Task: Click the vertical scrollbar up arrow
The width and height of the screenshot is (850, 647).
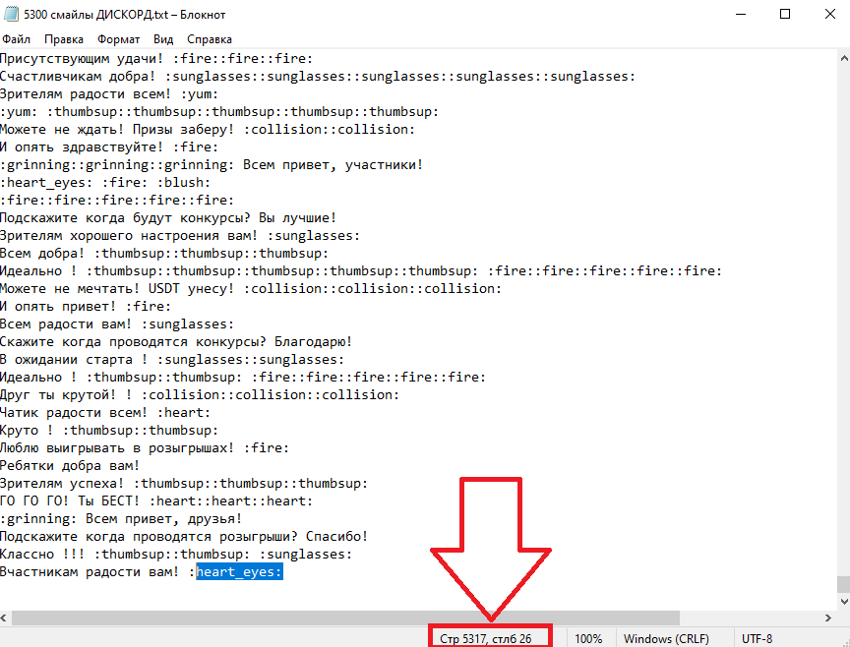Action: click(x=843, y=58)
